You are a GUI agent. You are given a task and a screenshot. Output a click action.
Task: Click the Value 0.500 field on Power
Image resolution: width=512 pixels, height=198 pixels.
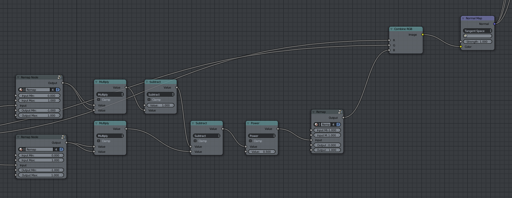coord(262,152)
